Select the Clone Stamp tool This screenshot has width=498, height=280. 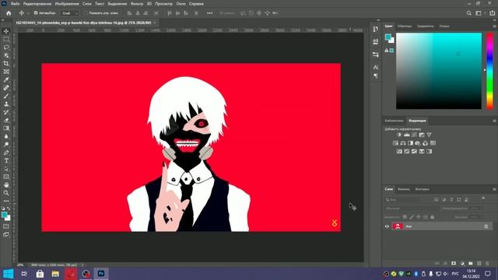(x=6, y=104)
